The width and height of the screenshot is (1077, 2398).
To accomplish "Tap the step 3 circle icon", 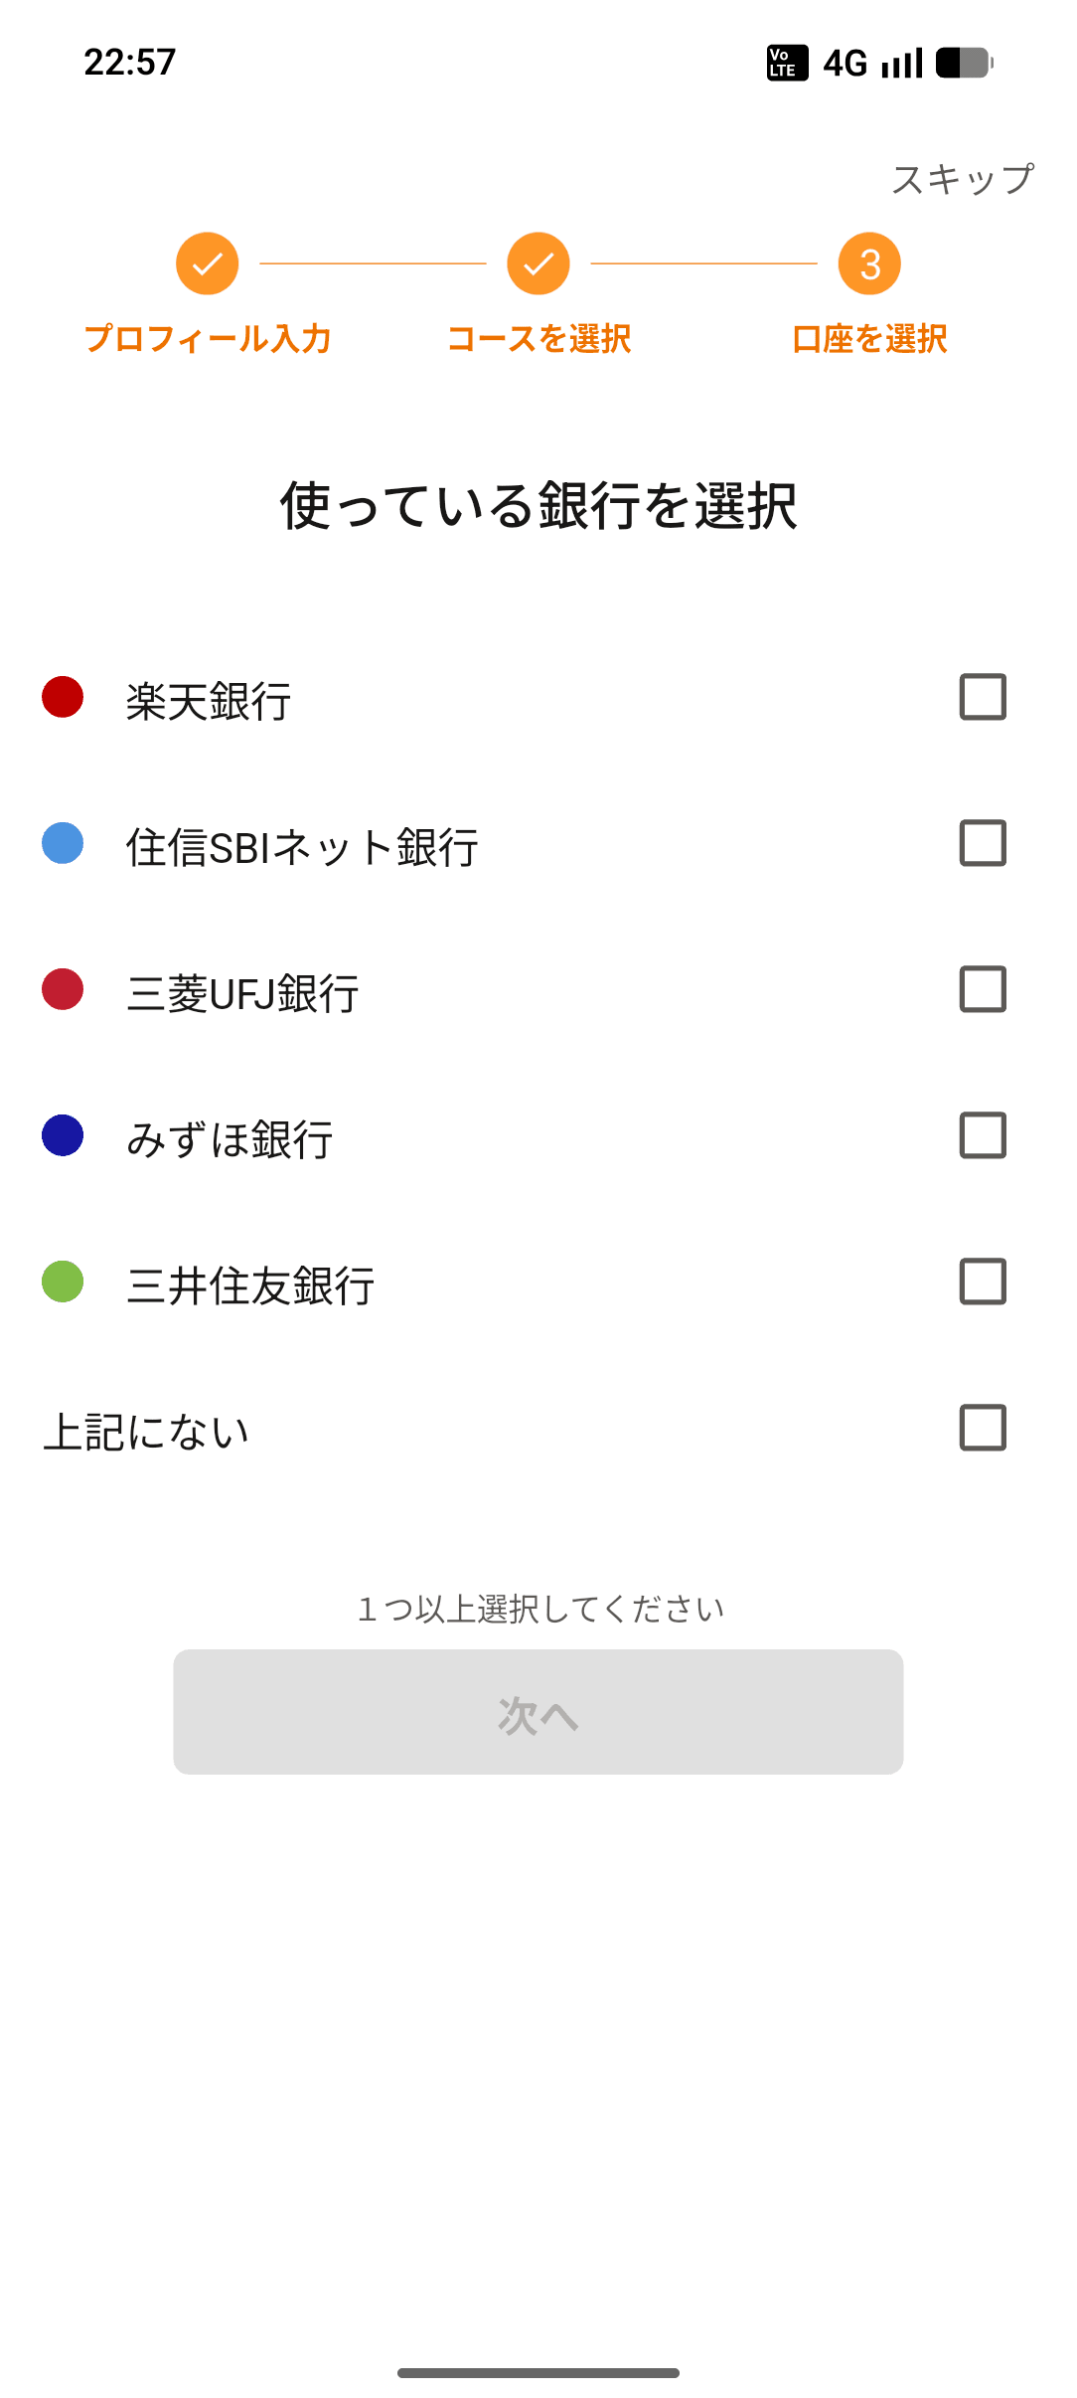I will pyautogui.click(x=869, y=263).
